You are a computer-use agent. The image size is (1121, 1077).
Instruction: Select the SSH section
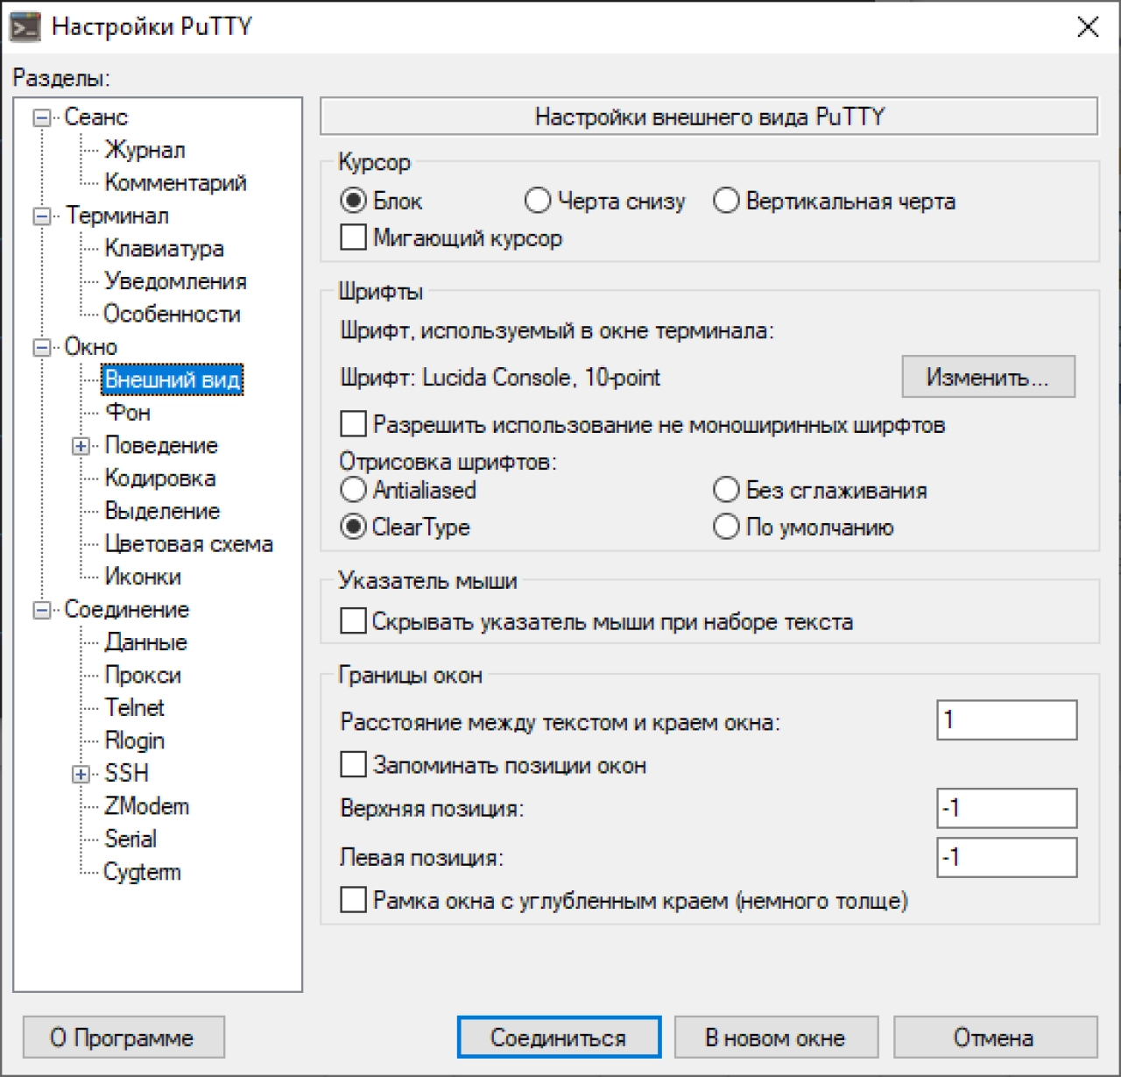[127, 773]
